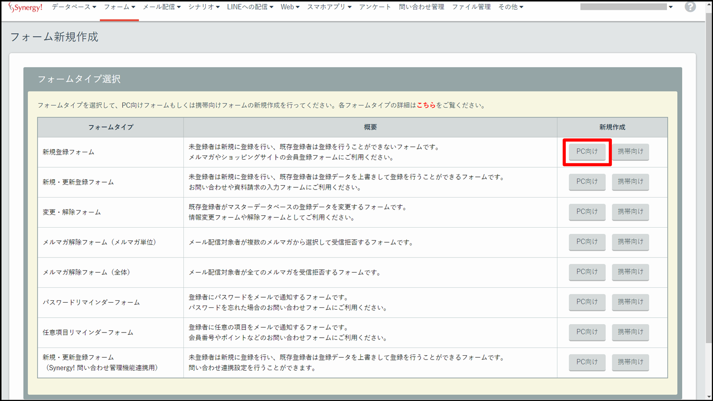Select 携帯向け for 任意項目リマインダーフォーム
Screen dimensions: 713x401
tap(630, 332)
